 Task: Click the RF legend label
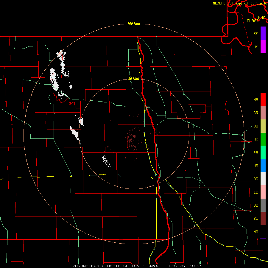coord(256,33)
